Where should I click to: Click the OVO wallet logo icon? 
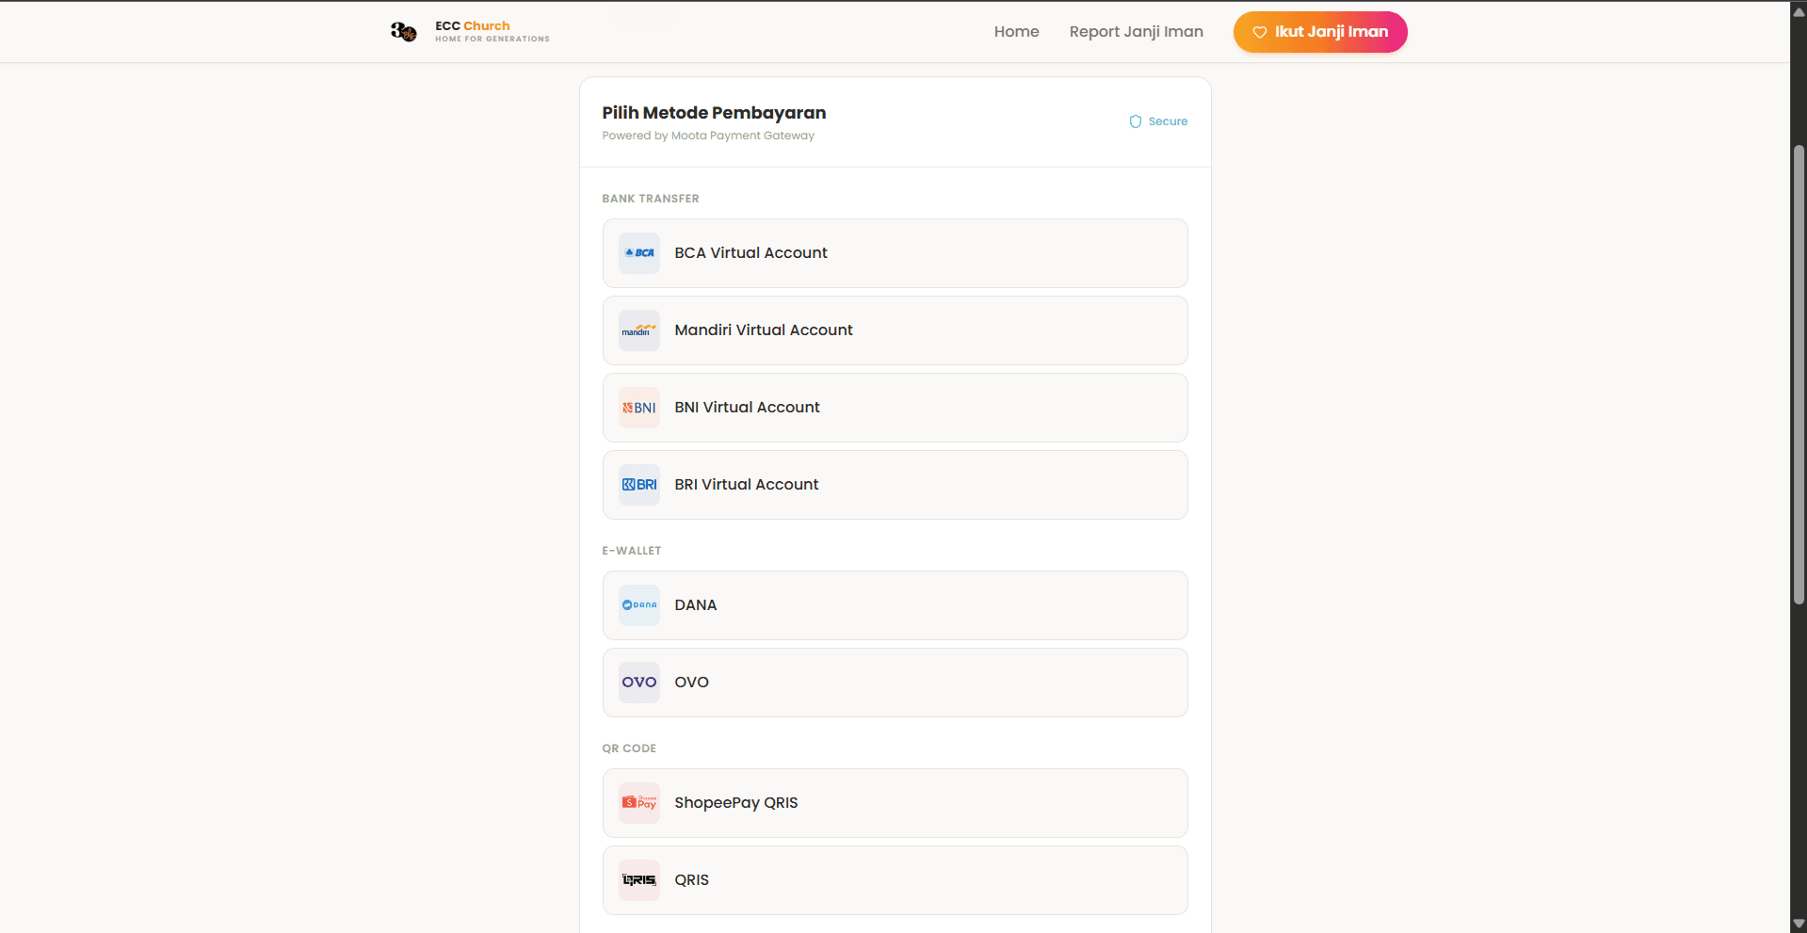click(x=639, y=683)
